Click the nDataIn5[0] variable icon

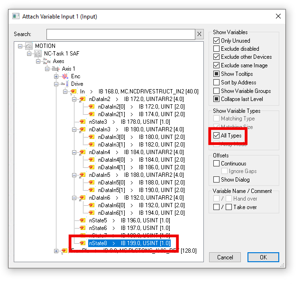point(92,183)
